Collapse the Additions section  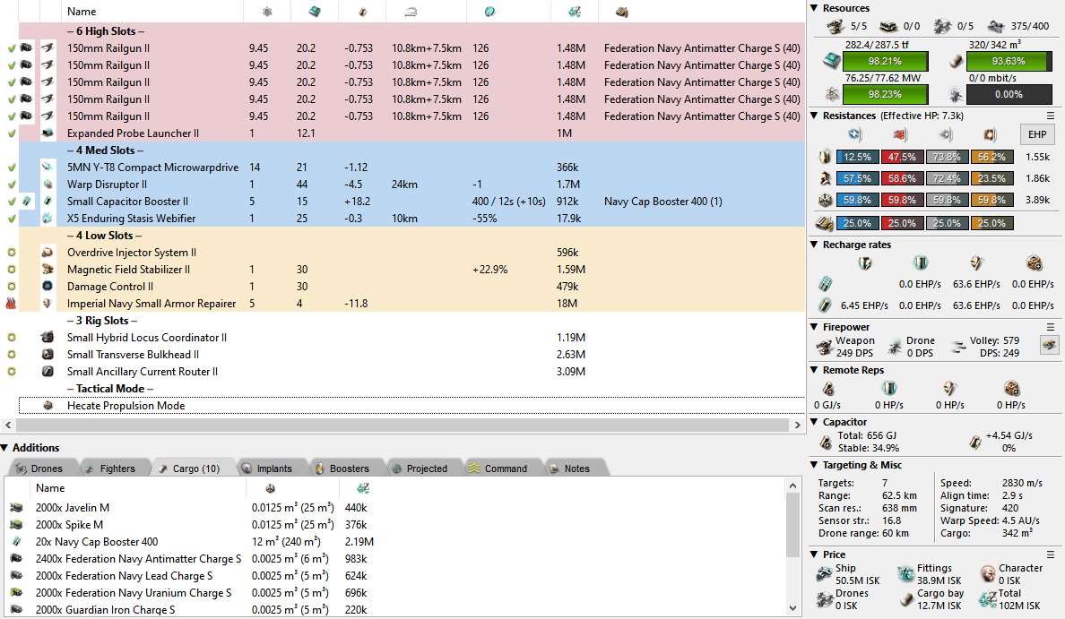pyautogui.click(x=5, y=448)
